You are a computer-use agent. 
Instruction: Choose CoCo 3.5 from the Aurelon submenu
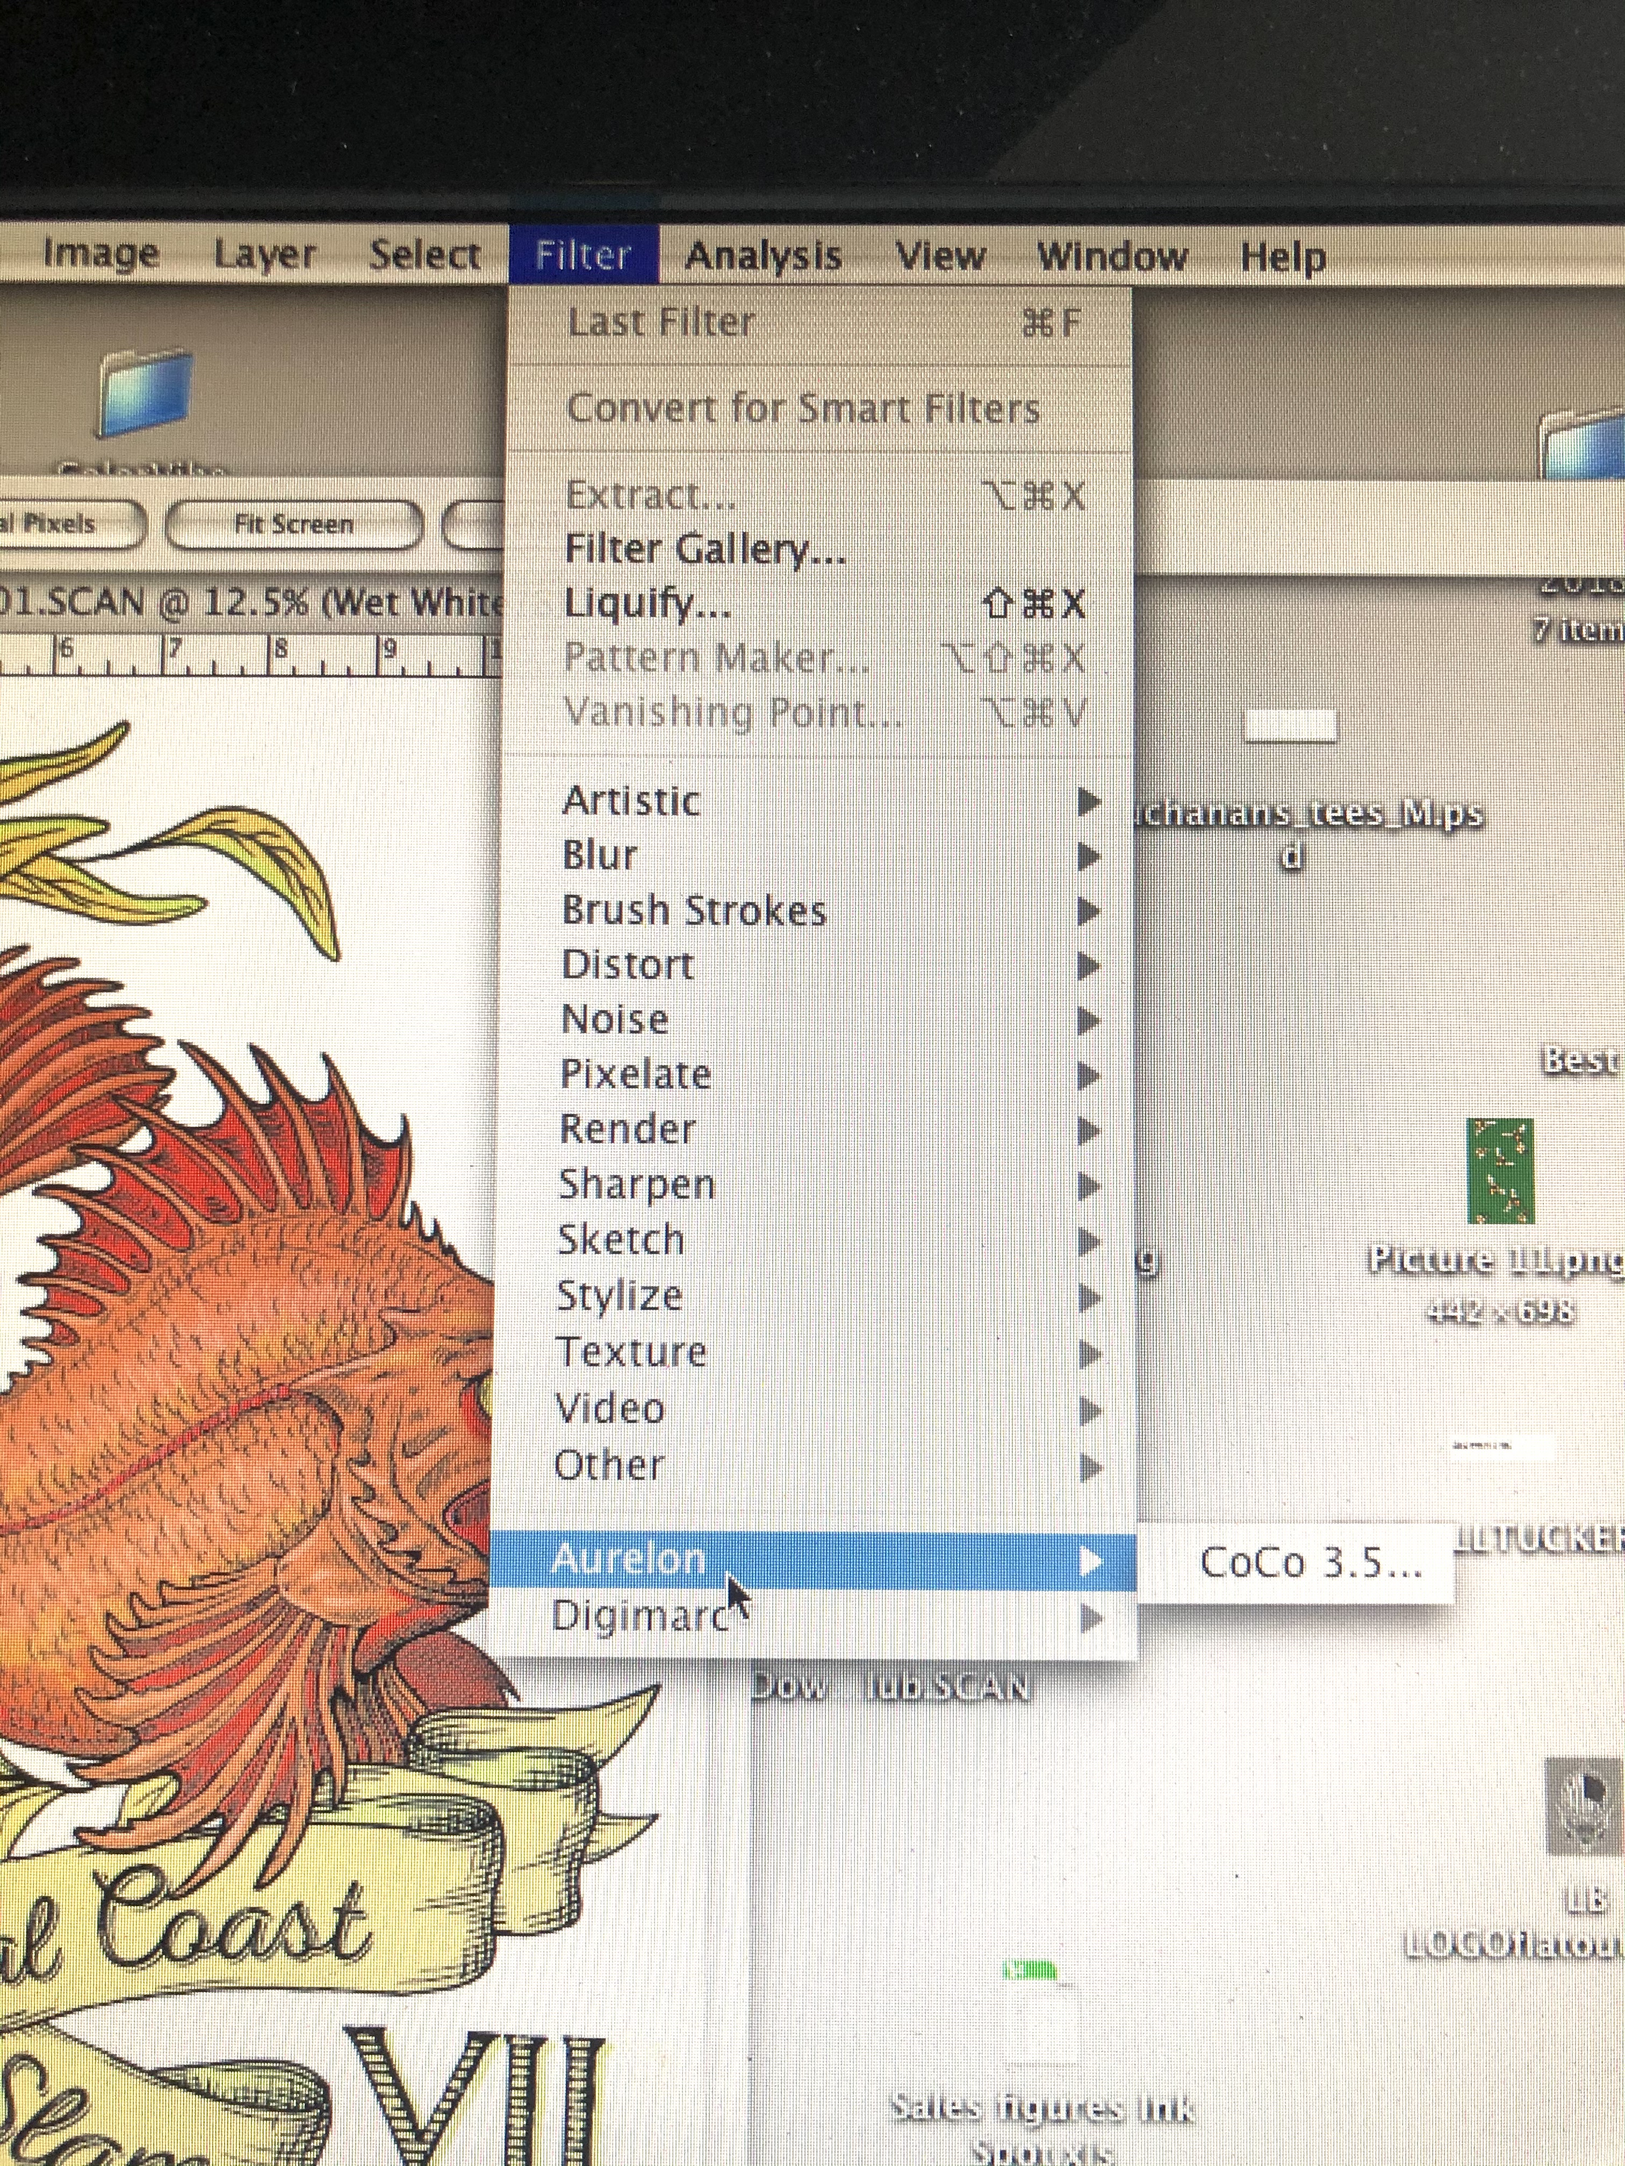click(x=1310, y=1563)
